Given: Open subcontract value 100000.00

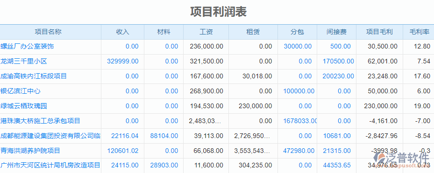Looking at the screenshot, I should (299, 91).
